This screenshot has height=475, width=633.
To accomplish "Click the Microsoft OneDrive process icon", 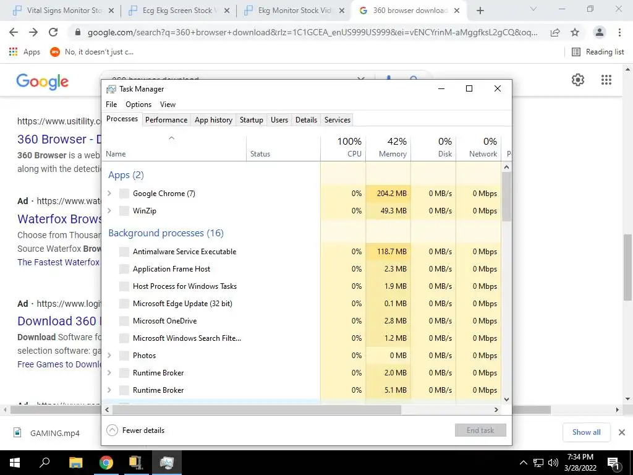I will pyautogui.click(x=124, y=321).
